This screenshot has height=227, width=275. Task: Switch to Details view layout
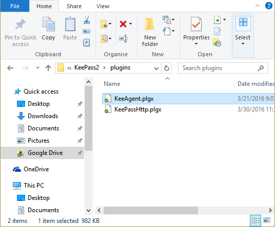click(256, 221)
